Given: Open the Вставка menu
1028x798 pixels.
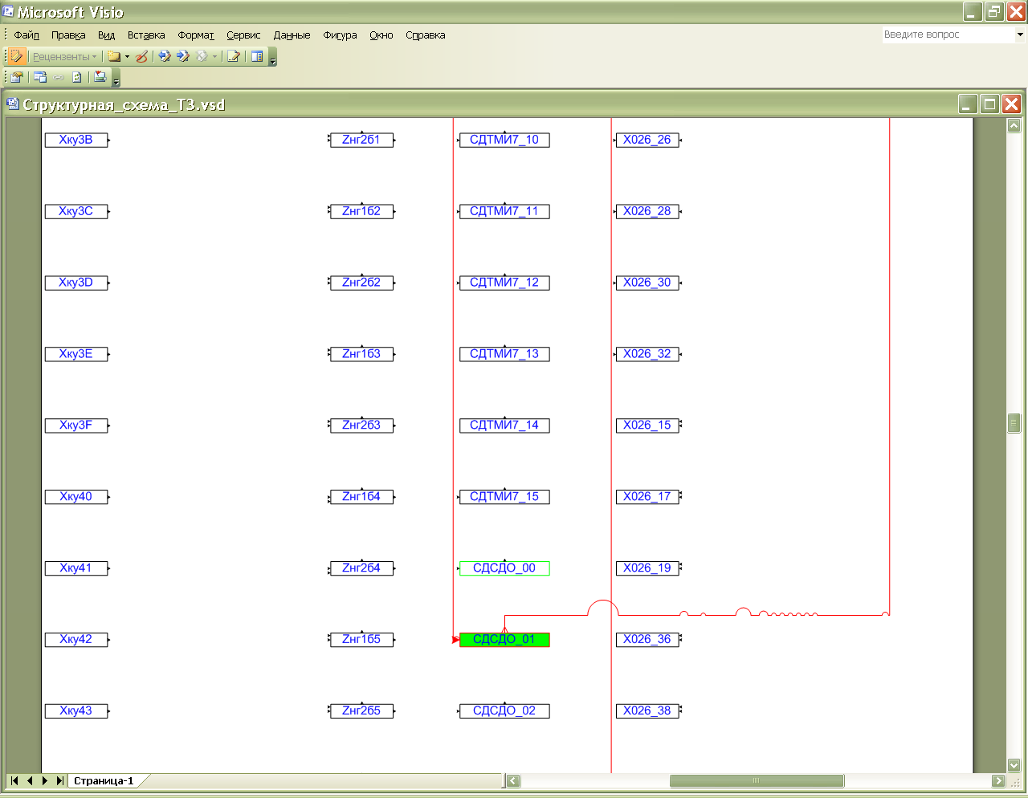Looking at the screenshot, I should coord(146,35).
